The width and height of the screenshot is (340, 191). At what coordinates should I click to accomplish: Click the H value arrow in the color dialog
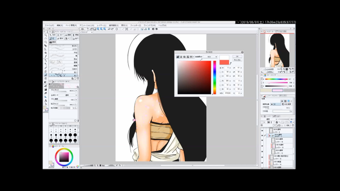230,68
